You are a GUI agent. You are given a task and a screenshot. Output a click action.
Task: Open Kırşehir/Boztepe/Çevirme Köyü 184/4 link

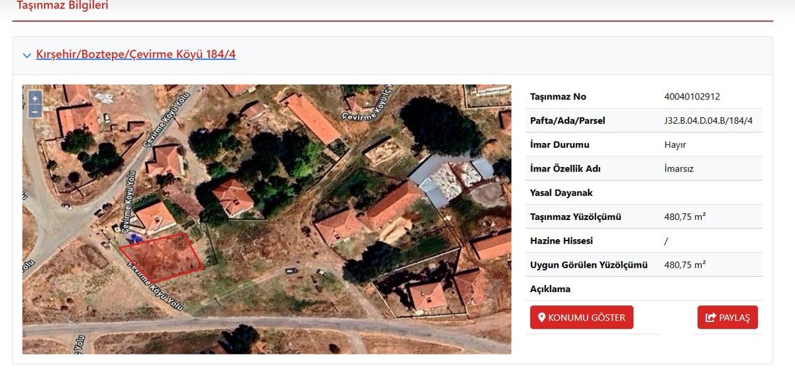136,54
